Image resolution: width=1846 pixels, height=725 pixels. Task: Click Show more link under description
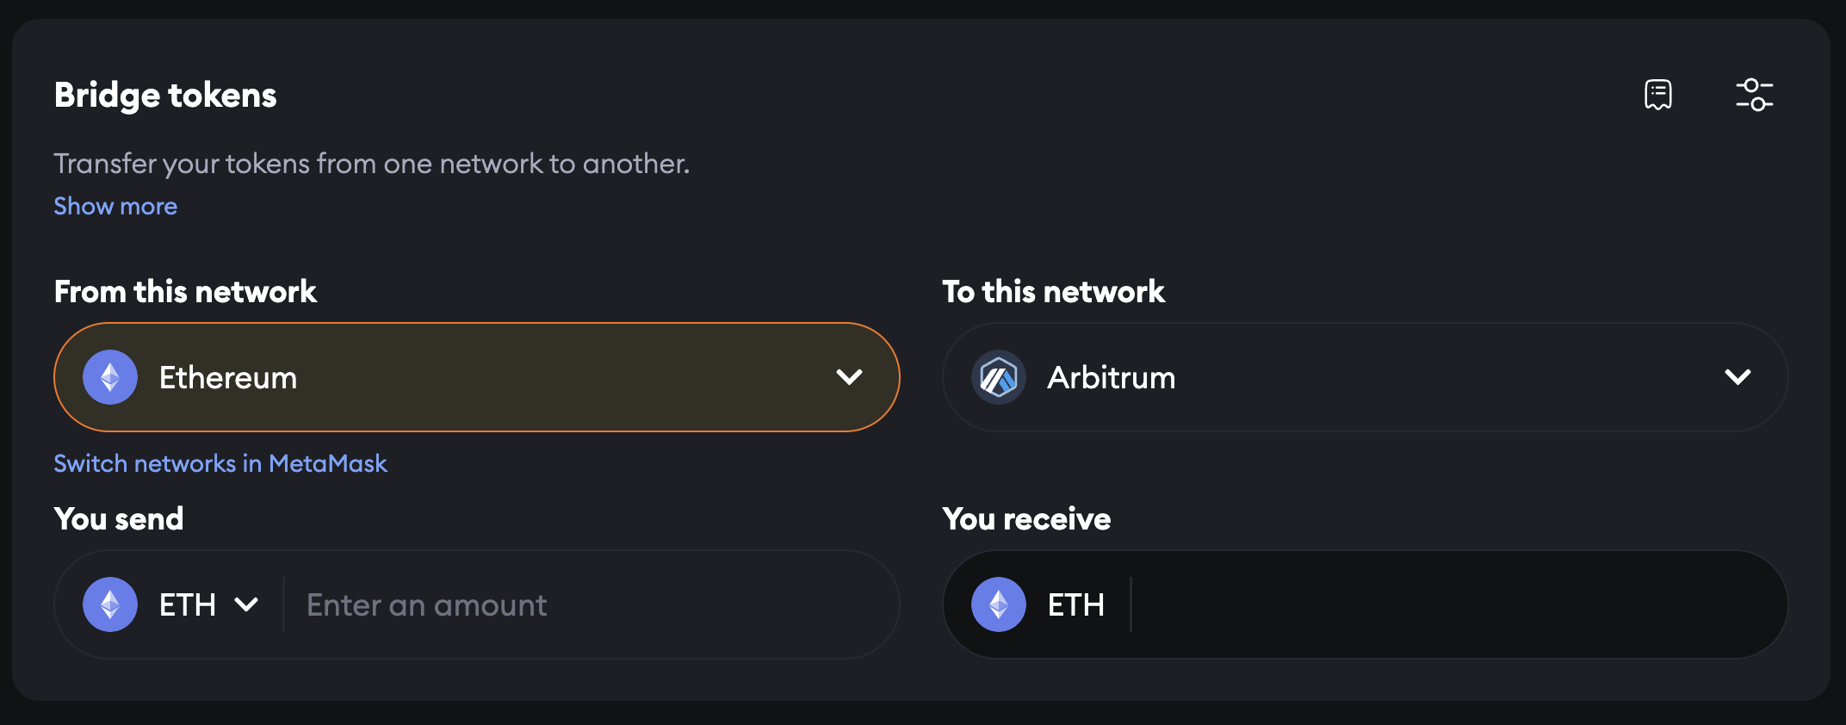115,207
